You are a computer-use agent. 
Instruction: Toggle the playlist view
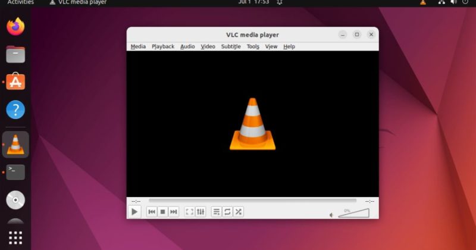[x=217, y=211]
